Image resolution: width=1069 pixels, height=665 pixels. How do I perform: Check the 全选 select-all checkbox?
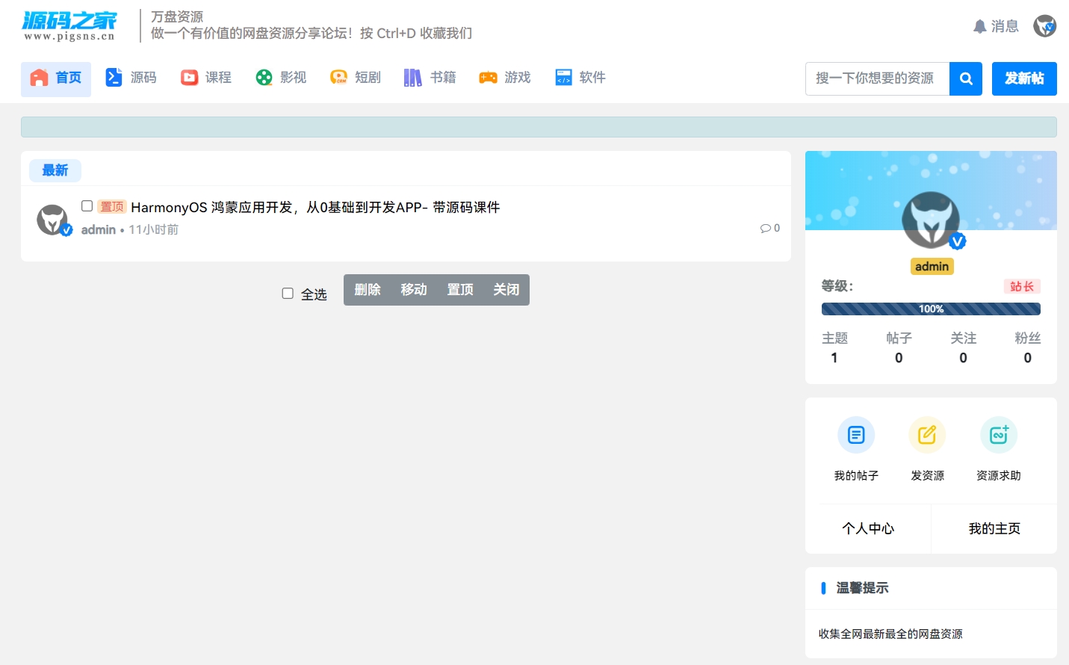point(288,293)
